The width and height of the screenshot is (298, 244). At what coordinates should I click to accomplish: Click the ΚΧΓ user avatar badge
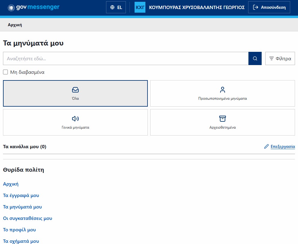coord(140,7)
